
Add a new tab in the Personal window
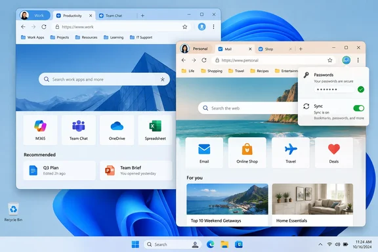pyautogui.click(x=301, y=49)
